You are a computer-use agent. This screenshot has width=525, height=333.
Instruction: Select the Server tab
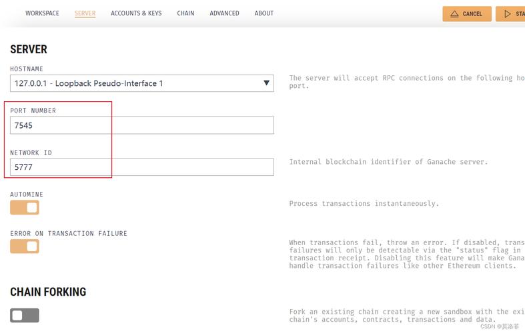click(x=85, y=13)
